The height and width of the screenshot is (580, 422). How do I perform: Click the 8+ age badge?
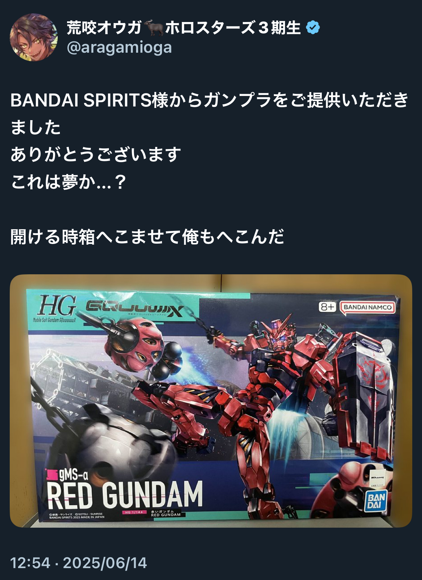[327, 307]
